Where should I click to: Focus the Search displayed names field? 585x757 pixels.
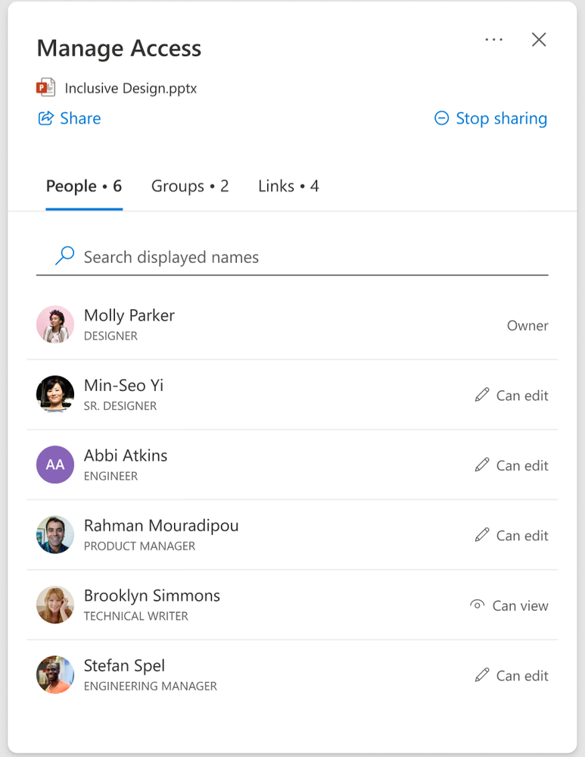tap(303, 258)
